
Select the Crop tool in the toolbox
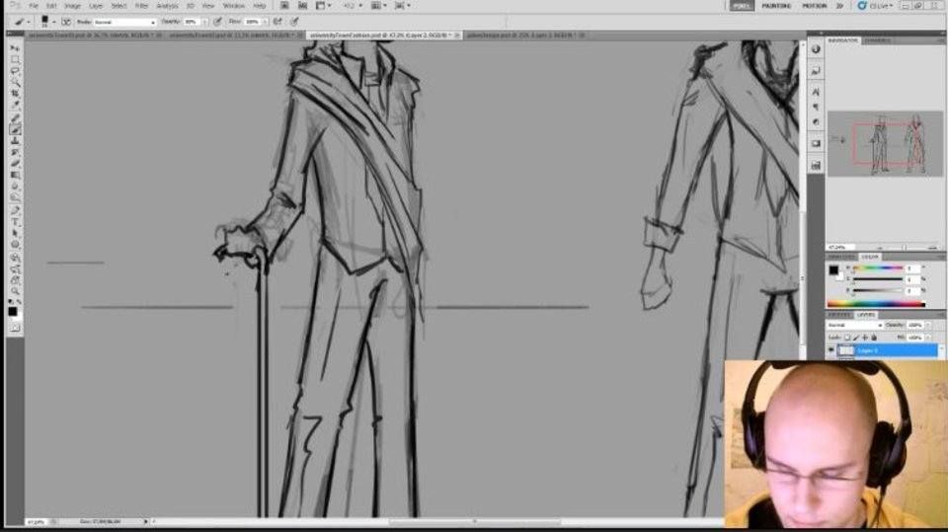(x=15, y=94)
